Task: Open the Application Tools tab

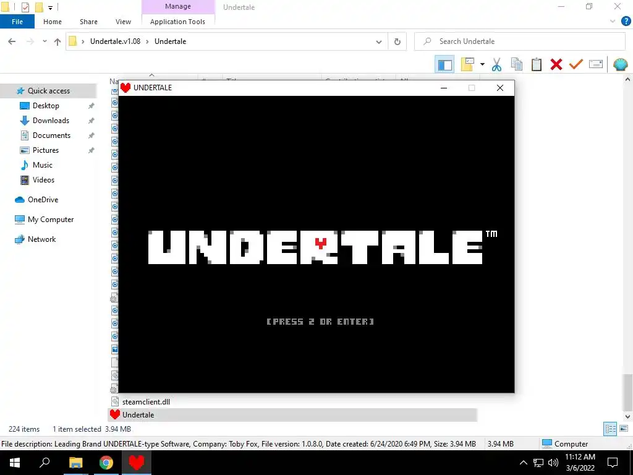Action: (177, 22)
